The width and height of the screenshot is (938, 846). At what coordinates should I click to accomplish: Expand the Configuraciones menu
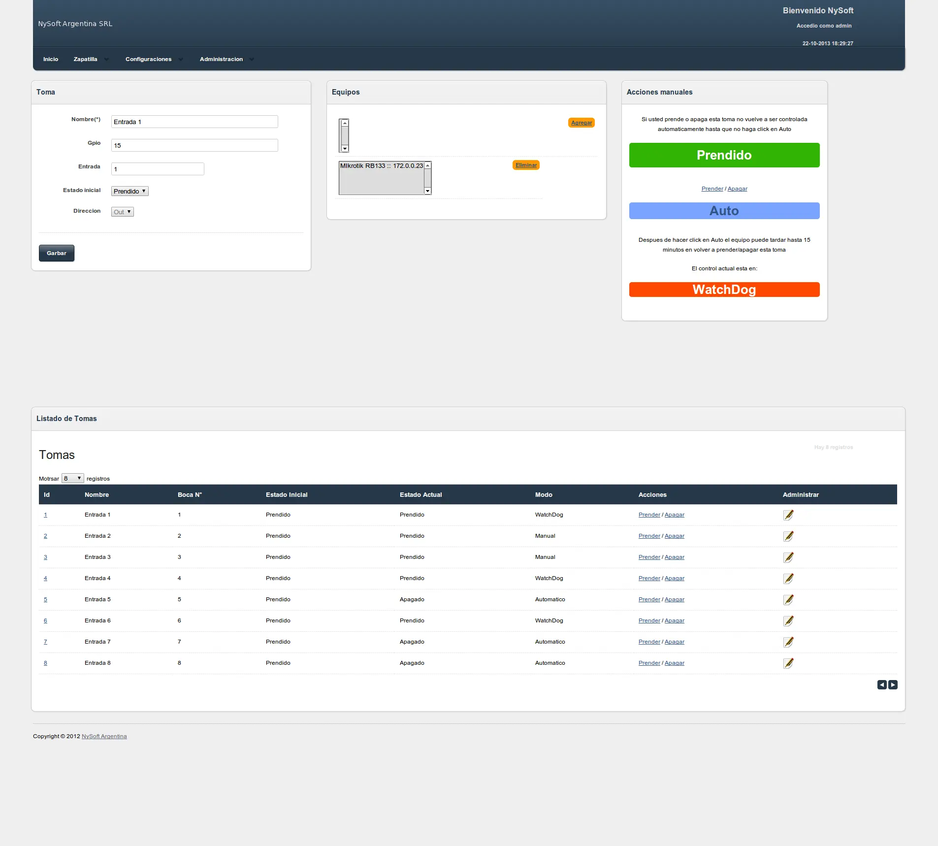point(154,59)
